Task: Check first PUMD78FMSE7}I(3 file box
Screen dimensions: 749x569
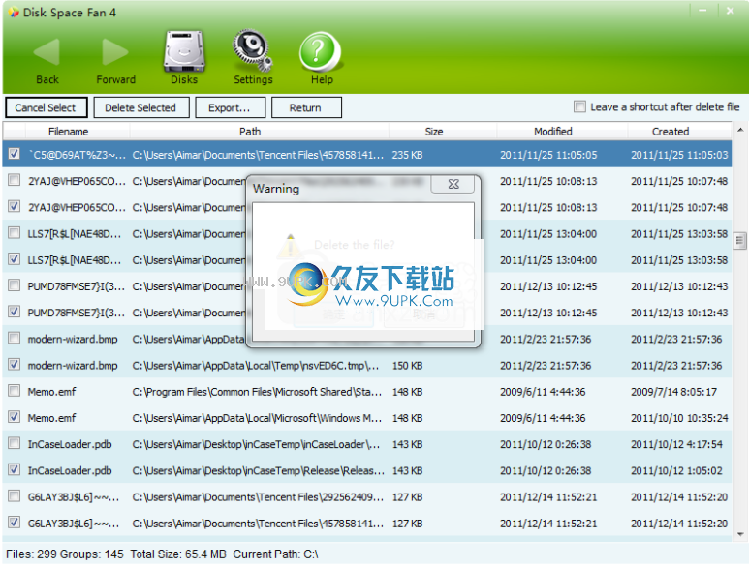Action: tap(15, 285)
